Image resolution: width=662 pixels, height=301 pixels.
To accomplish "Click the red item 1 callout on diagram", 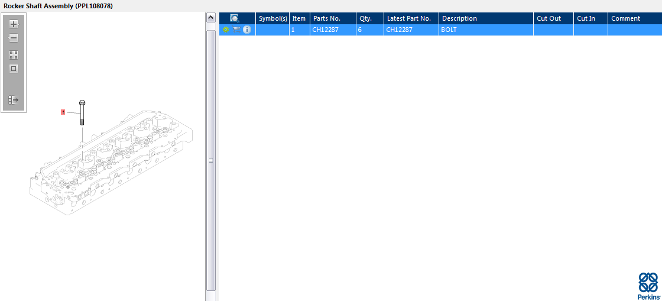I will pos(63,112).
